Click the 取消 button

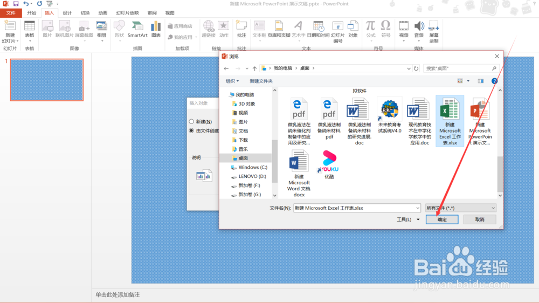(480, 219)
